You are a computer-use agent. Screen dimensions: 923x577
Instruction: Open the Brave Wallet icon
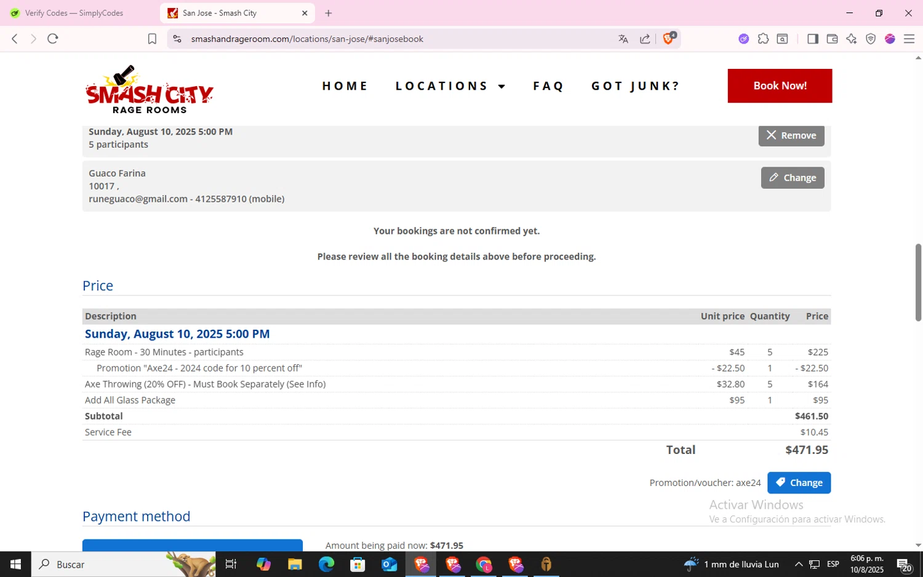832,39
